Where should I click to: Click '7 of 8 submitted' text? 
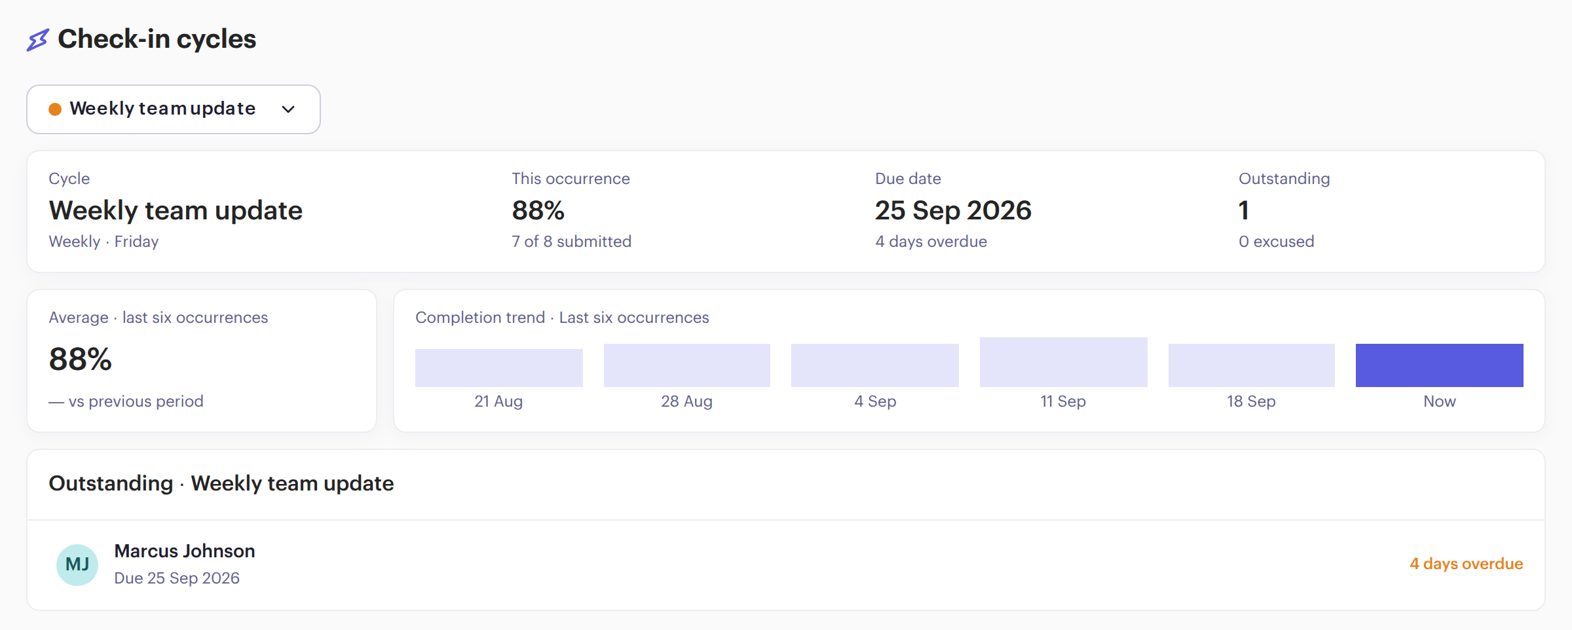tap(572, 242)
